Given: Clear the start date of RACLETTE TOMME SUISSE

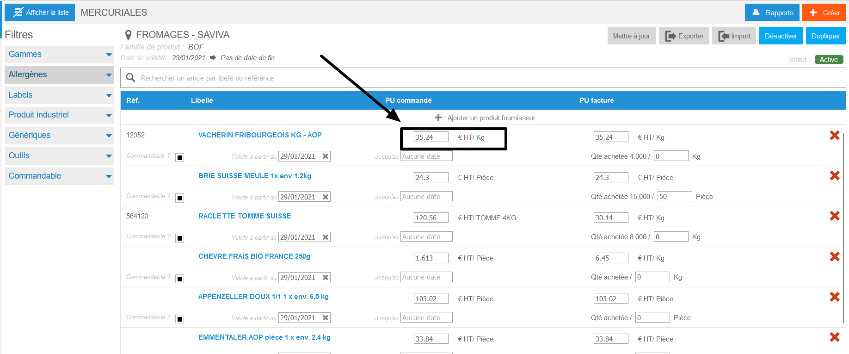Looking at the screenshot, I should (326, 237).
